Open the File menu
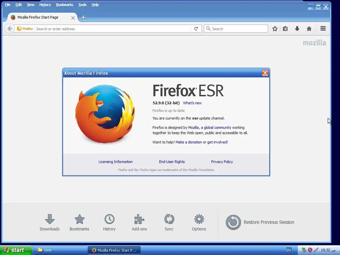The width and height of the screenshot is (340, 255). [8, 5]
